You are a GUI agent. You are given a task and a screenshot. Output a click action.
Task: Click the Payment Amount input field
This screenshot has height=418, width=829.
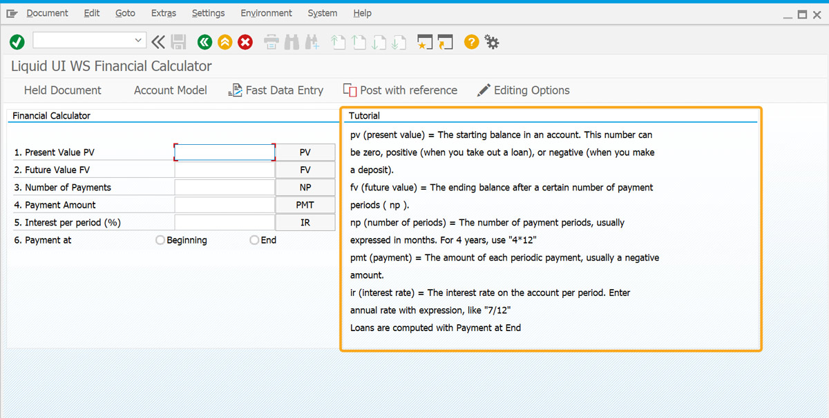pyautogui.click(x=225, y=205)
